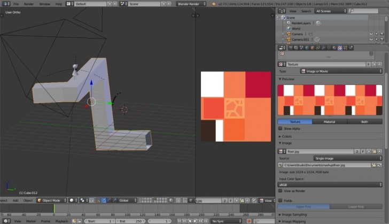Click the floor.jpg open-file folder icon
The image size is (389, 224).
tap(374, 151)
